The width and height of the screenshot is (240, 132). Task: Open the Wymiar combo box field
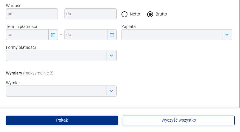[56, 91]
